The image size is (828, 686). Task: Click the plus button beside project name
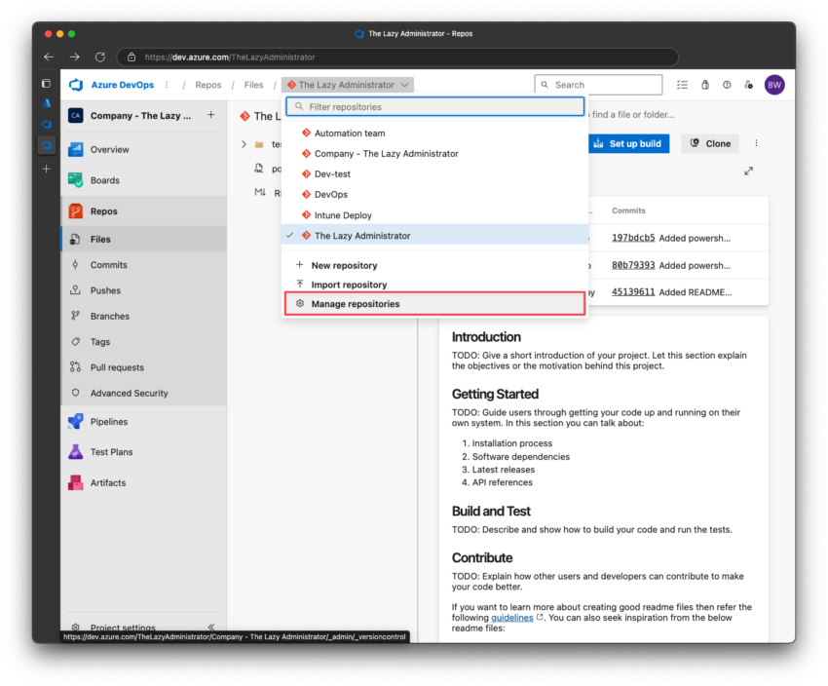pos(210,115)
